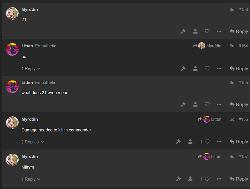Click the gavel icon on post #155

coord(183,104)
